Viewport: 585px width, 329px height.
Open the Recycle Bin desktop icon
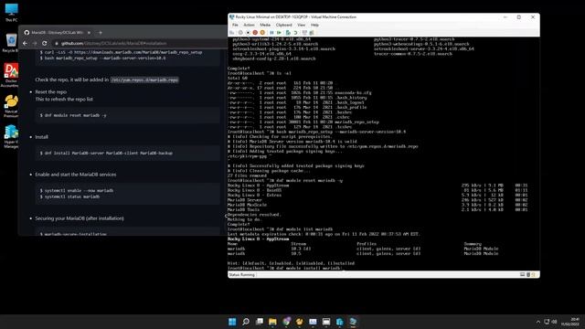tap(11, 43)
